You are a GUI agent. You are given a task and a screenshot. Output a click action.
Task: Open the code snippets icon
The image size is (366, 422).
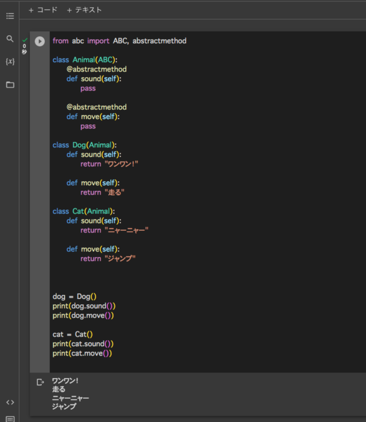[10, 402]
